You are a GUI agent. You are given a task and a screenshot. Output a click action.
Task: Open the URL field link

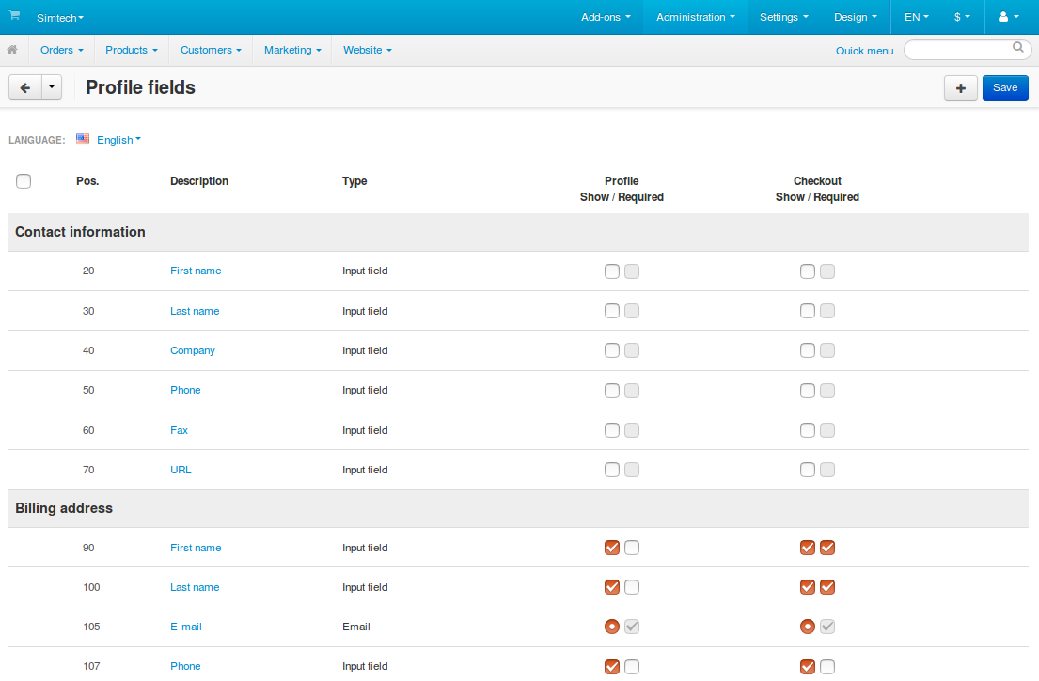181,470
